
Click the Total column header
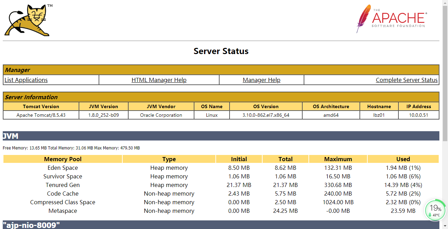(x=285, y=159)
